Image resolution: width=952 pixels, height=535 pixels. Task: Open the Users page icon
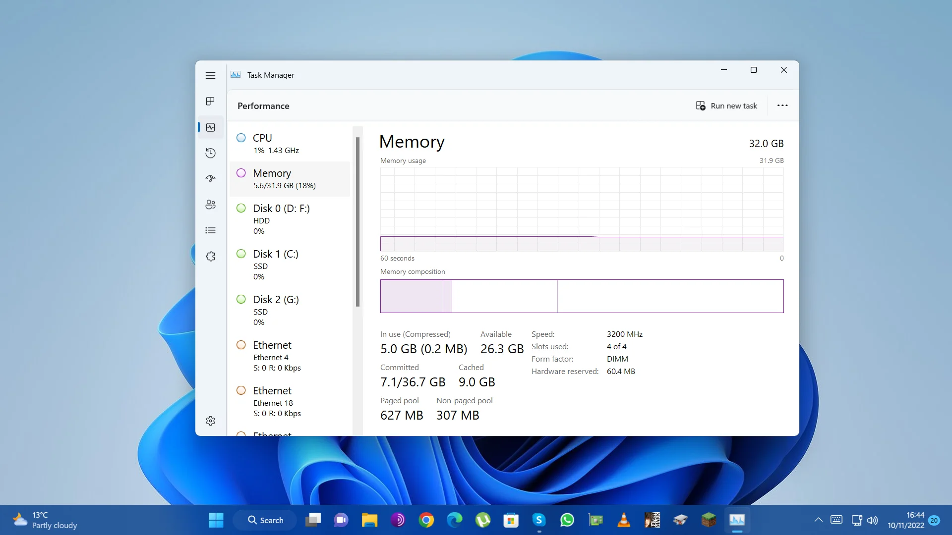tap(210, 205)
